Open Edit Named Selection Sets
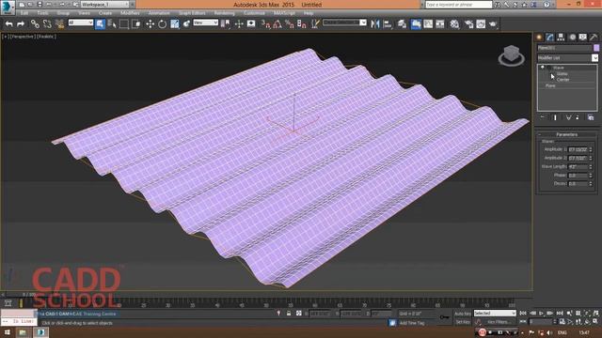The width and height of the screenshot is (602, 338). (315, 23)
